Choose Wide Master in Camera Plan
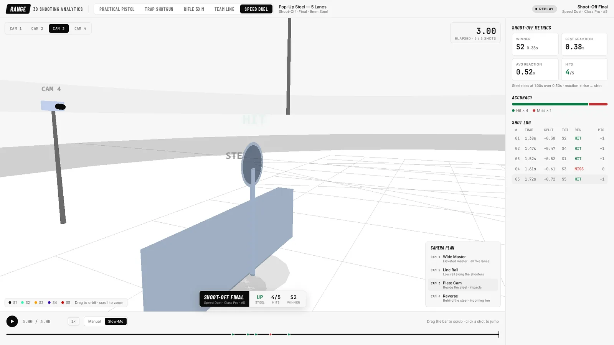 click(x=463, y=259)
